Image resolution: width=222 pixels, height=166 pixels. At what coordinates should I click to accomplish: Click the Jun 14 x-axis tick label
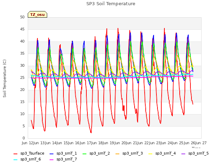(x=50, y=143)
